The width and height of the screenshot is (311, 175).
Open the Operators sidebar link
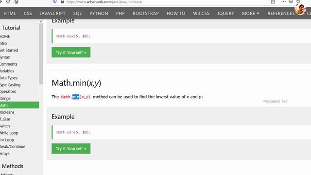pyautogui.click(x=8, y=91)
